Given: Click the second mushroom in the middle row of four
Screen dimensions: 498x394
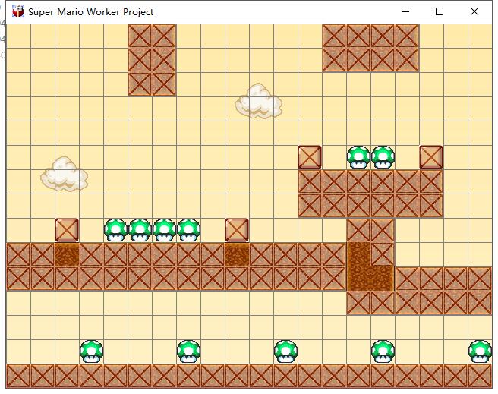Looking at the screenshot, I should pyautogui.click(x=140, y=230).
